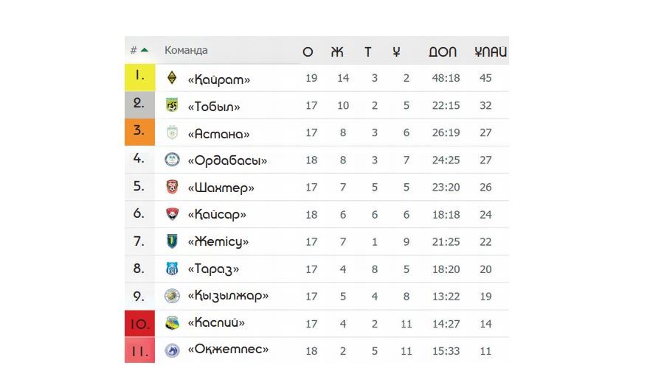Click the Команда column header
This screenshot has width=647, height=379.
186,50
